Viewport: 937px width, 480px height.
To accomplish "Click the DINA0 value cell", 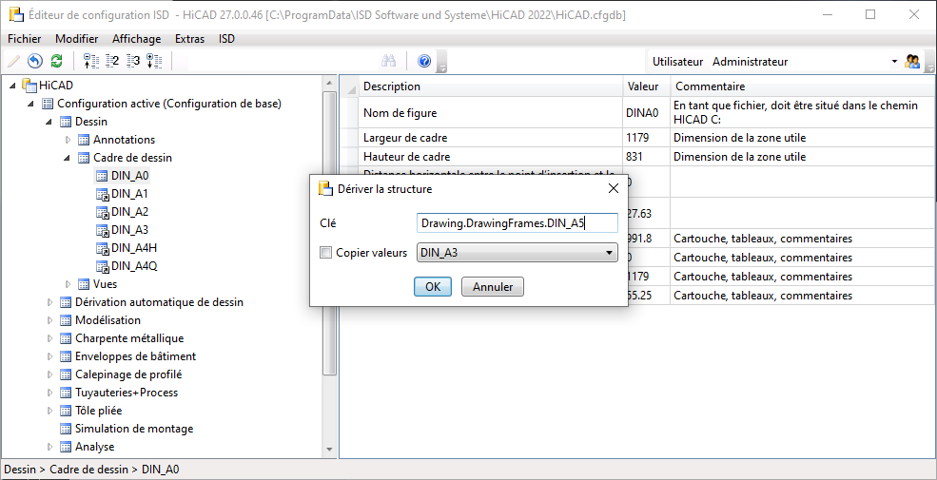I will 646,112.
